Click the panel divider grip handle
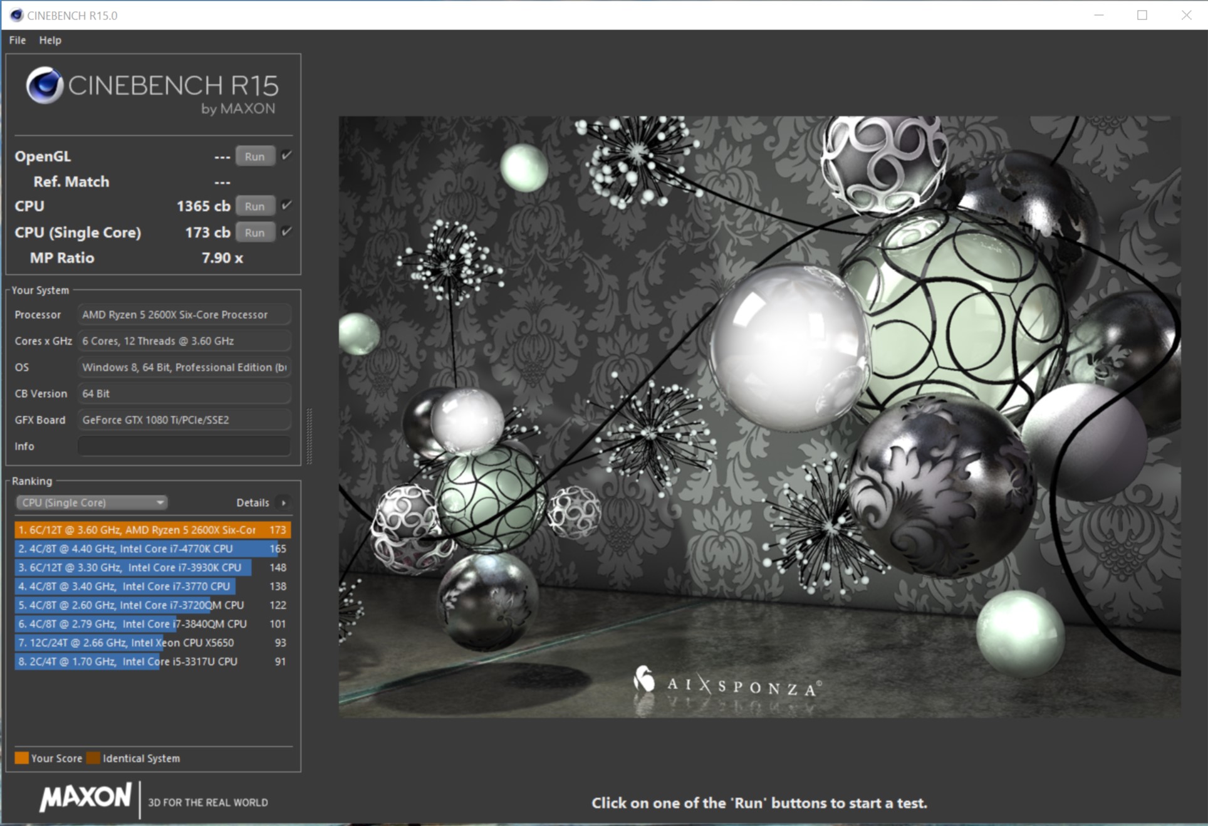This screenshot has width=1208, height=826. click(309, 436)
